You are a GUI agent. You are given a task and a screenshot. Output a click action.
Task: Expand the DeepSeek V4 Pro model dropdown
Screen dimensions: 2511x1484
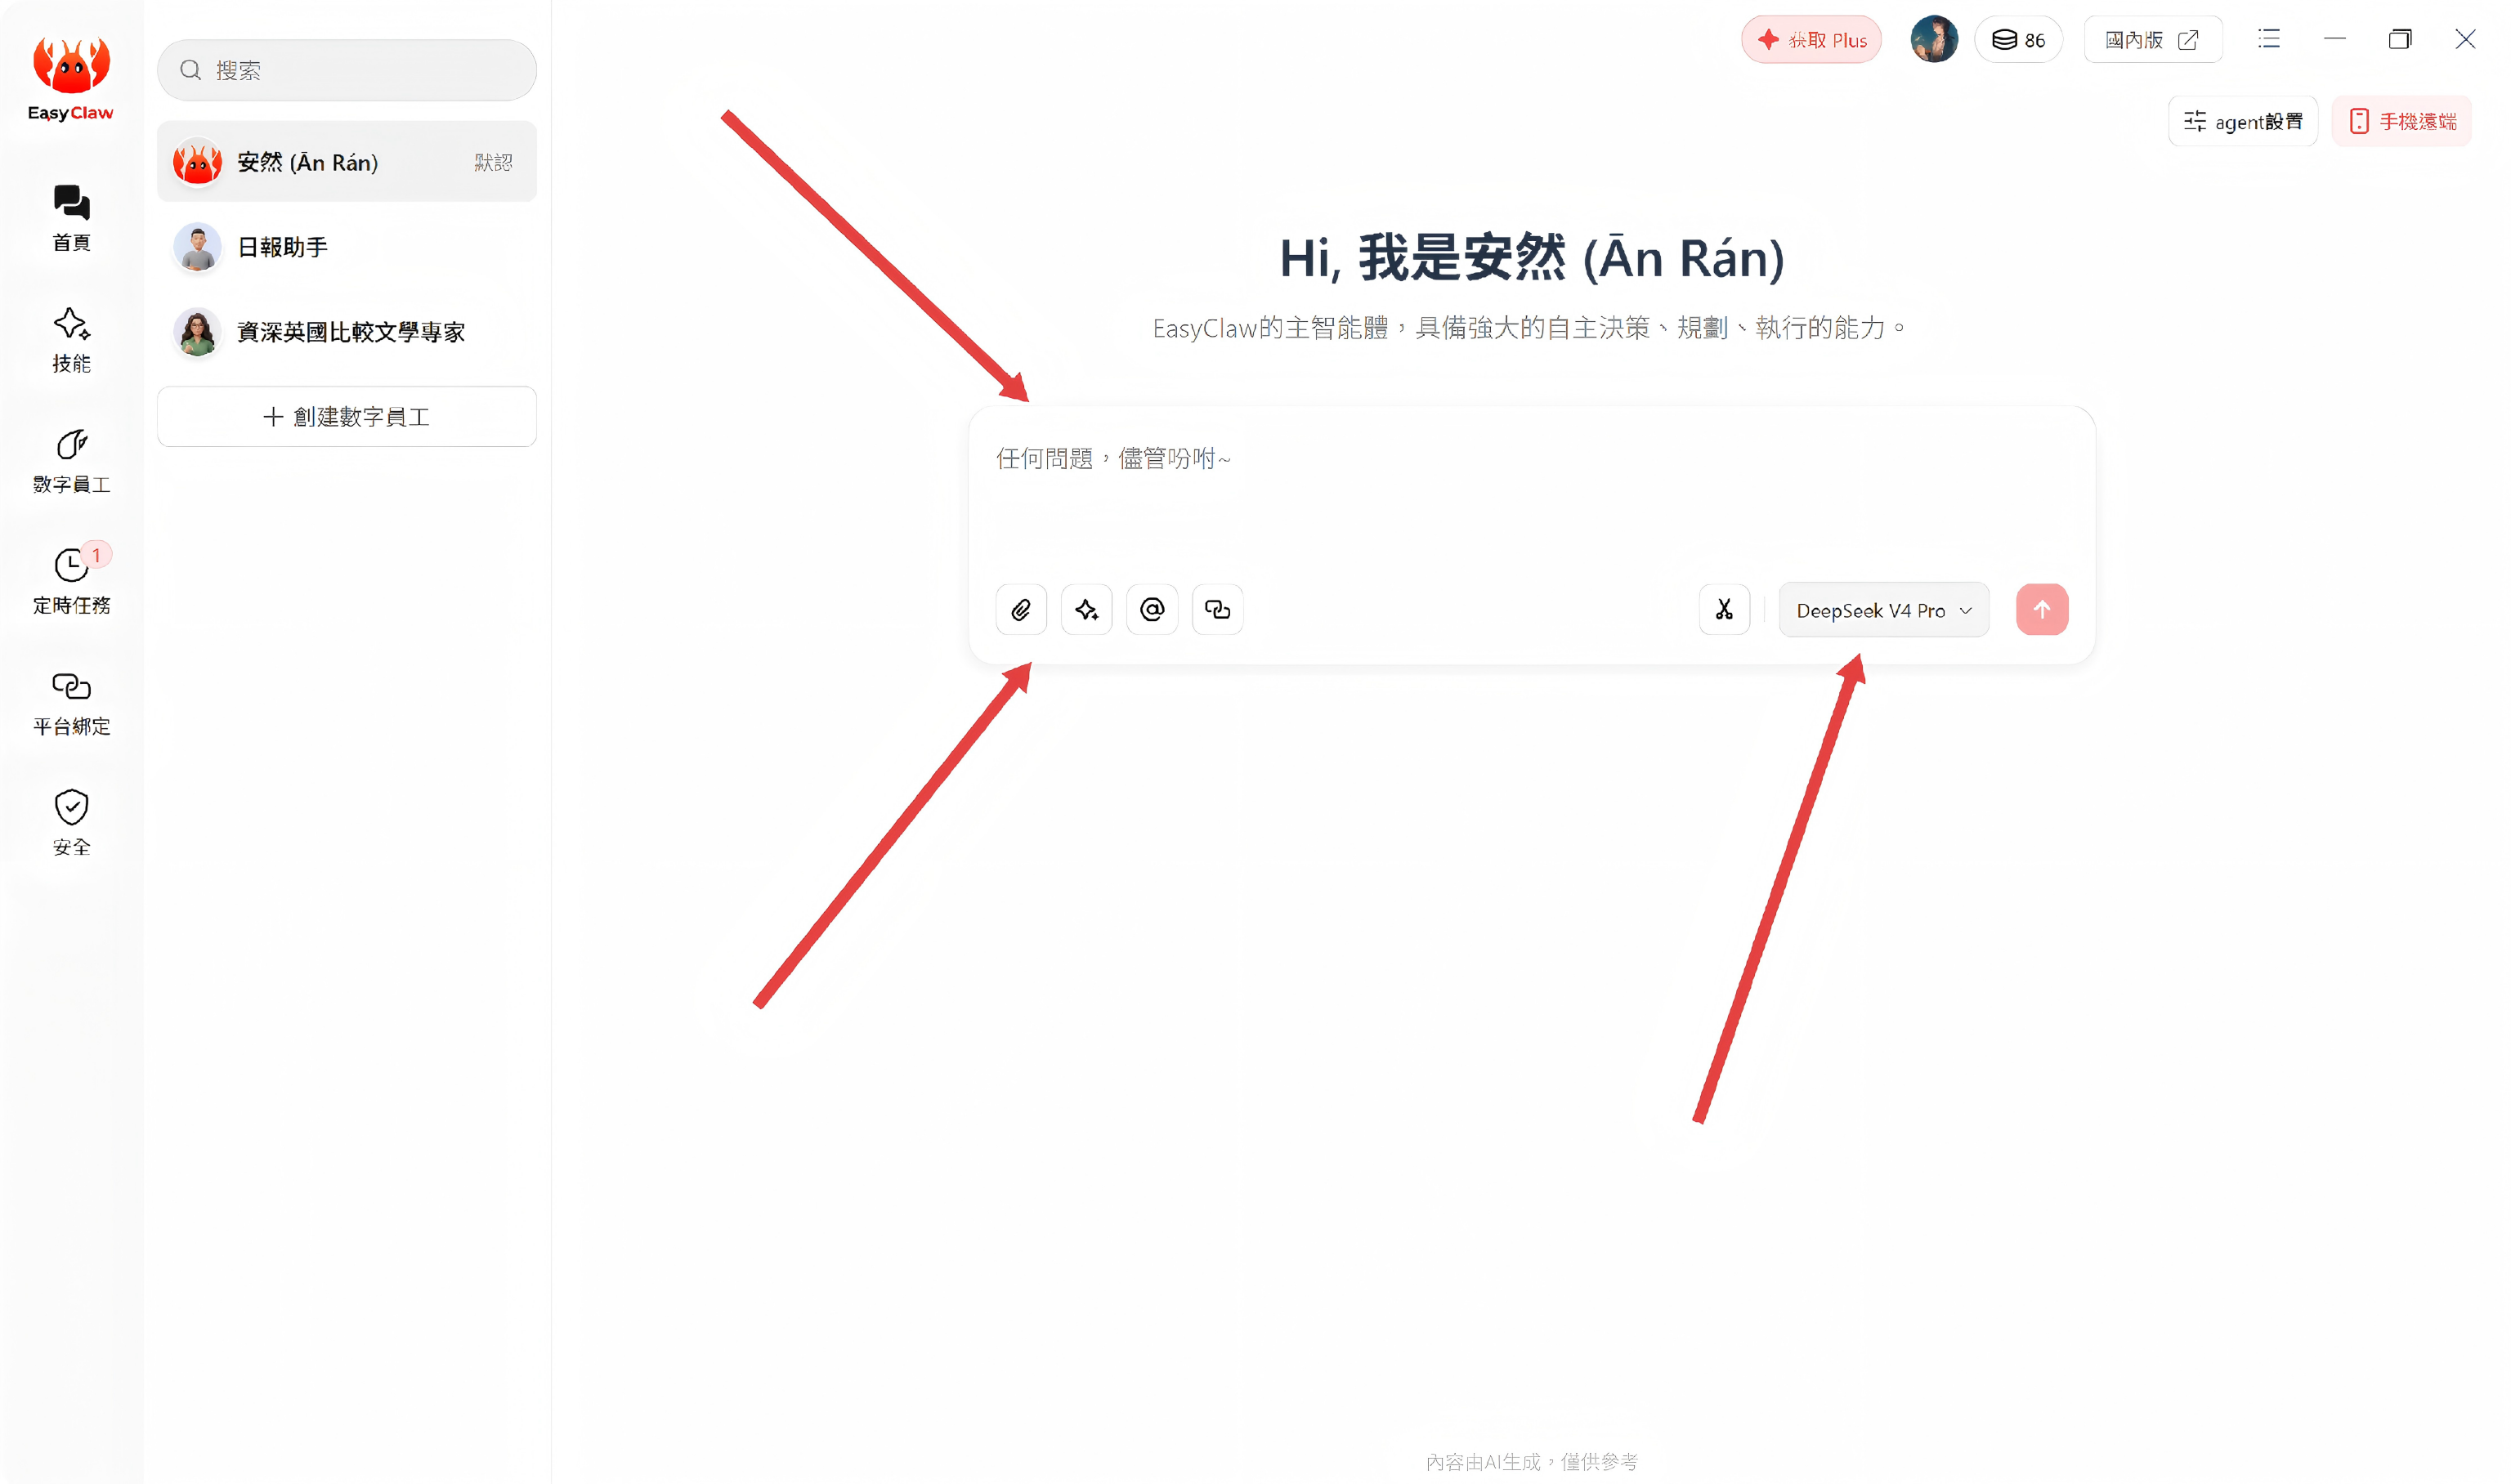pyautogui.click(x=1884, y=609)
